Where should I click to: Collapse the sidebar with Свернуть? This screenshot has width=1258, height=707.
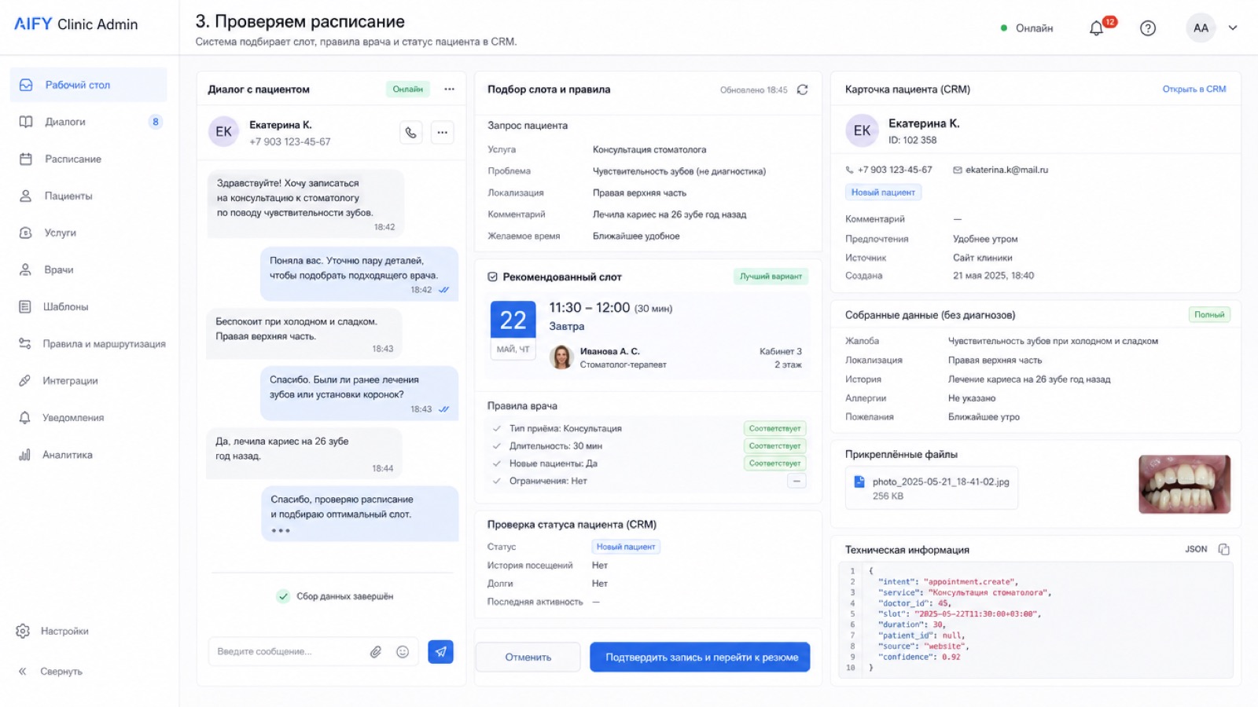(51, 672)
